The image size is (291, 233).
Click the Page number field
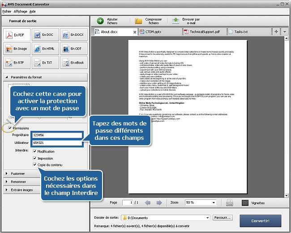point(128,203)
